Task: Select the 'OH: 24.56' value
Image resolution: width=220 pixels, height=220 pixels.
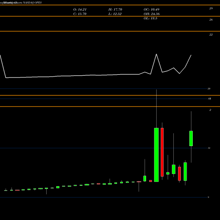Action: click(x=152, y=14)
